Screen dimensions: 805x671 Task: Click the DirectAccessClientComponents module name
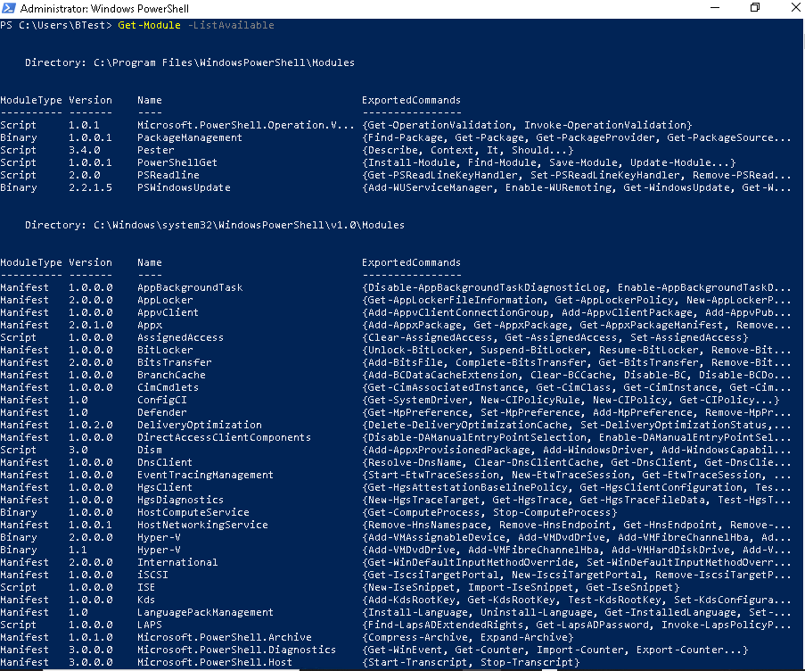click(x=224, y=438)
